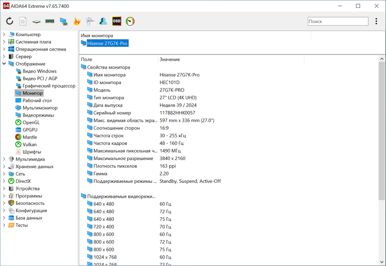Select the OpenGL tree item
The image size is (386, 266).
tap(27, 122)
